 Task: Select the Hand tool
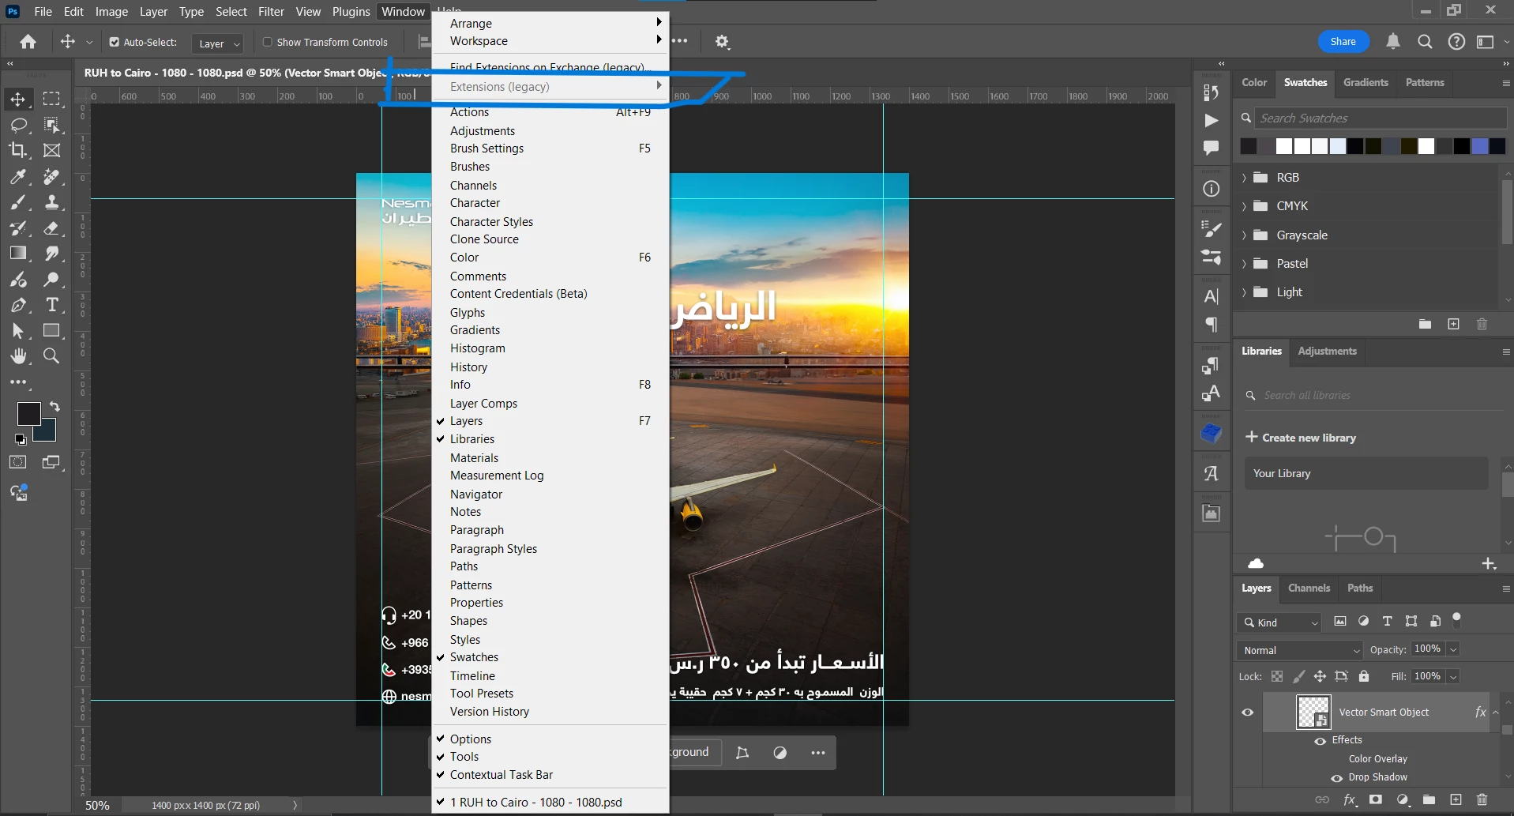[17, 356]
